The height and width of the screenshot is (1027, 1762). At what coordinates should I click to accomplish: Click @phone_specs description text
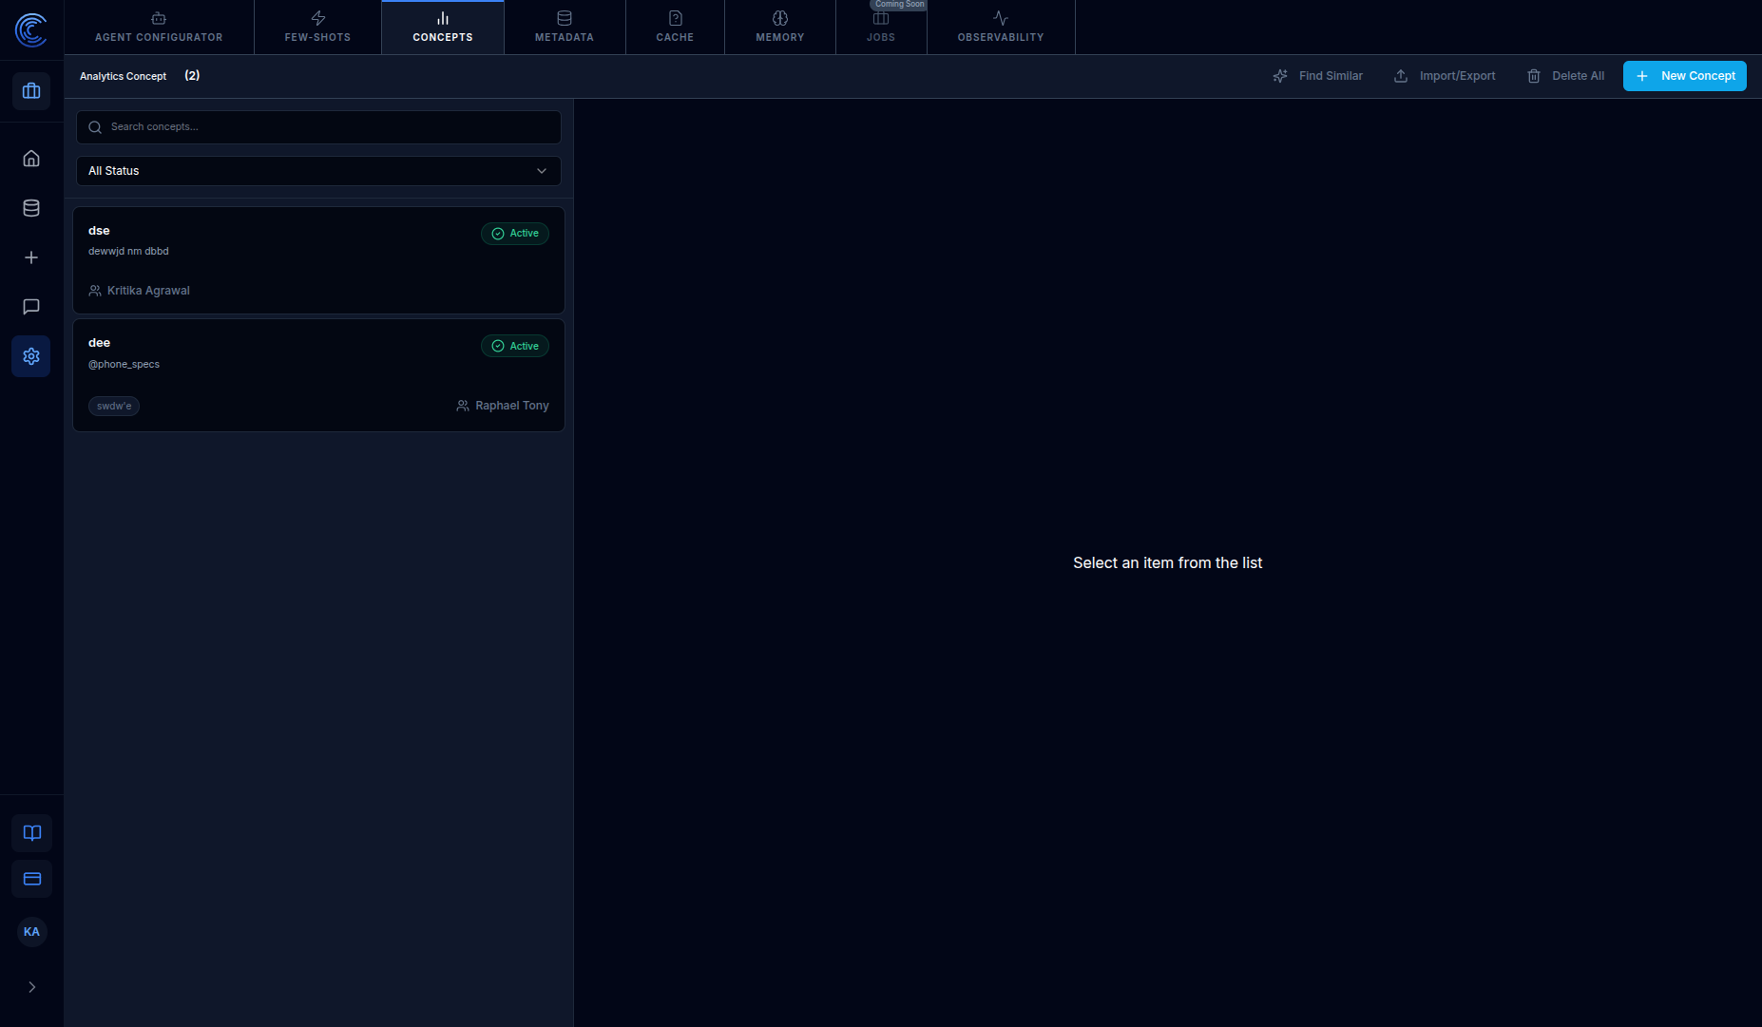click(124, 365)
